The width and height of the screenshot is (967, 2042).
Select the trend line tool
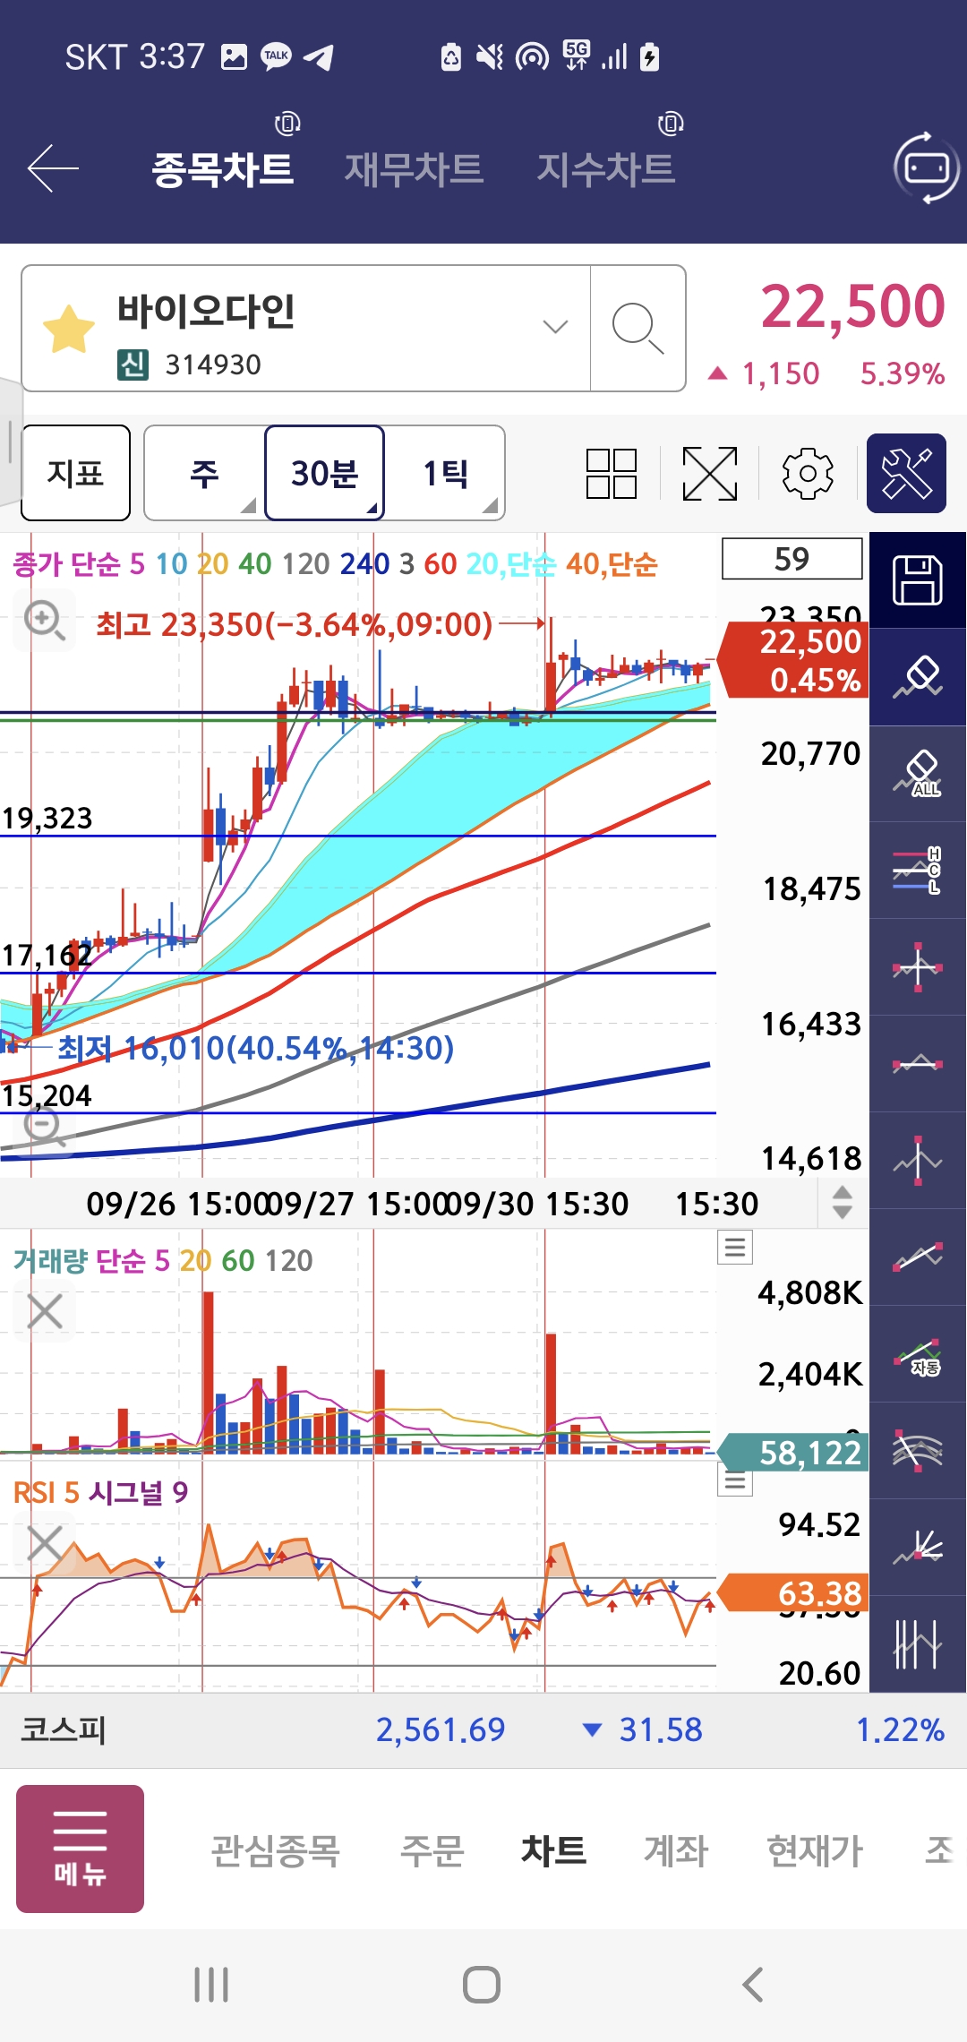point(918,1257)
